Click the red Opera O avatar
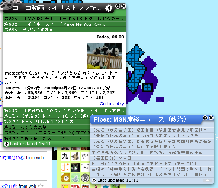The width and height of the screenshot is (218, 188). point(75,186)
